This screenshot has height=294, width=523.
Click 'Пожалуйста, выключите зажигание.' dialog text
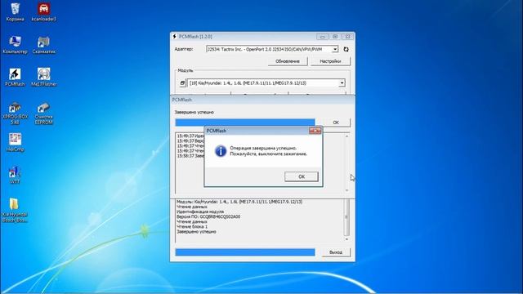click(x=269, y=154)
